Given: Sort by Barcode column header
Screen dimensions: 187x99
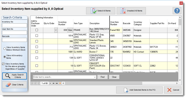Looking at the screenshot, I should tap(128, 23).
